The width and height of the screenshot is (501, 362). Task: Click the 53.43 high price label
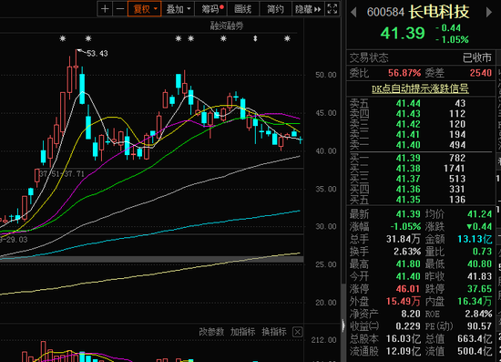pyautogui.click(x=97, y=54)
